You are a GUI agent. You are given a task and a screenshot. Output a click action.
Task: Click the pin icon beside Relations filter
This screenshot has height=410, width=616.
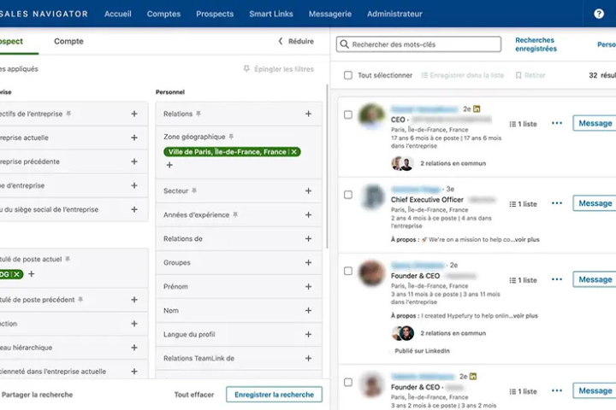(x=198, y=114)
